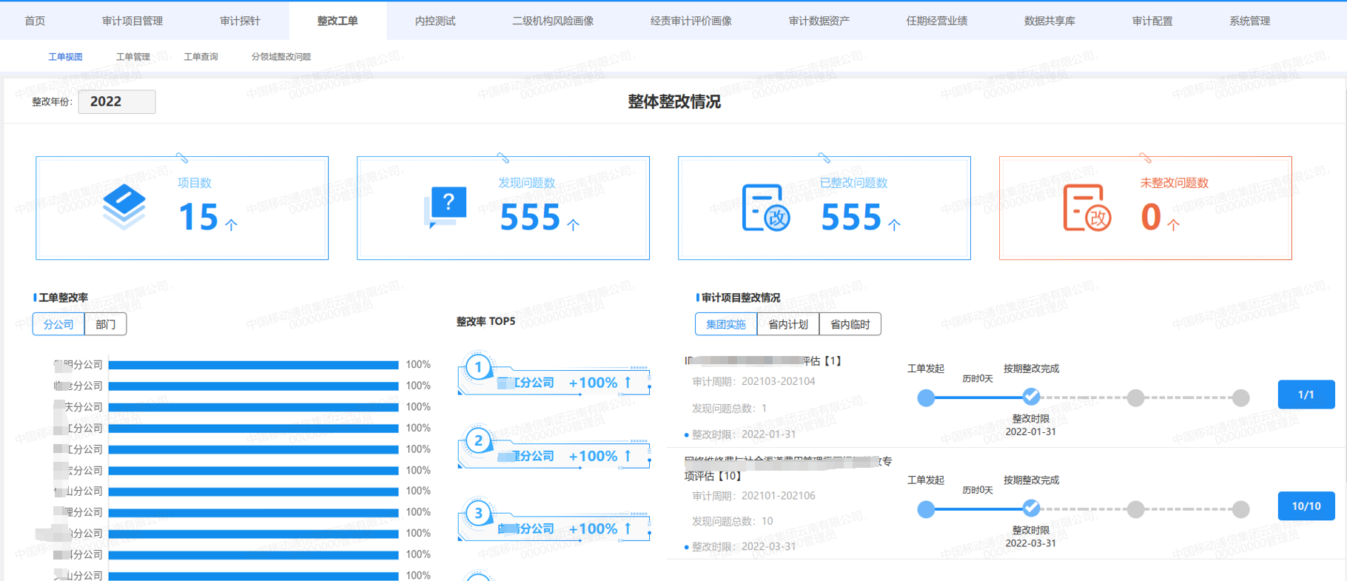Click the 整体整改情况 heading
Viewport: 1347px width, 581px height.
pos(674,101)
